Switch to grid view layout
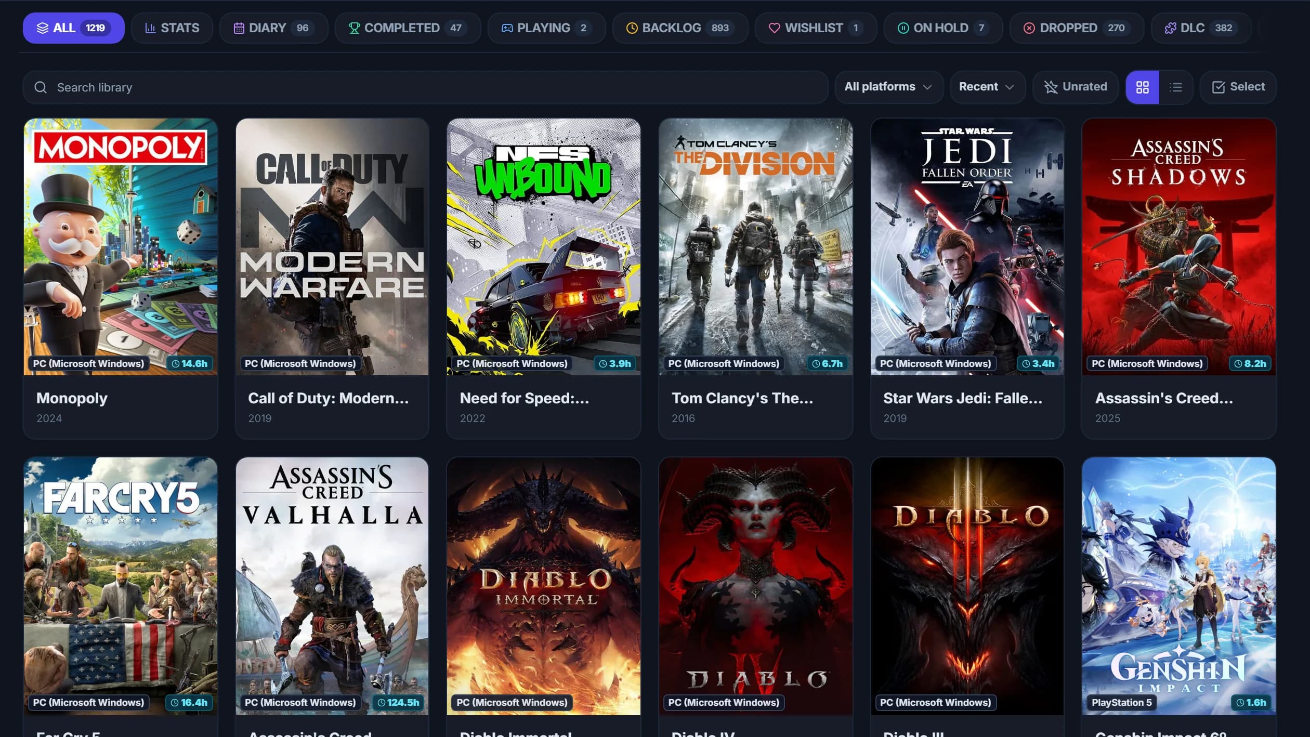Image resolution: width=1310 pixels, height=737 pixels. point(1142,87)
